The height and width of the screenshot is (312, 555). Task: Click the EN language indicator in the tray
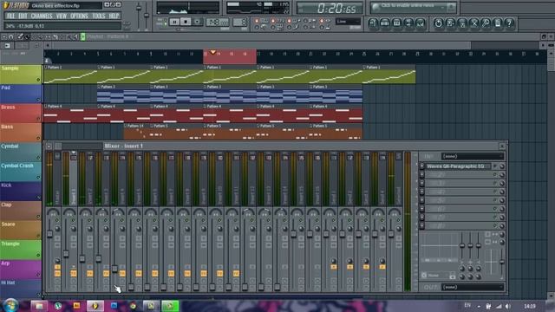click(467, 305)
